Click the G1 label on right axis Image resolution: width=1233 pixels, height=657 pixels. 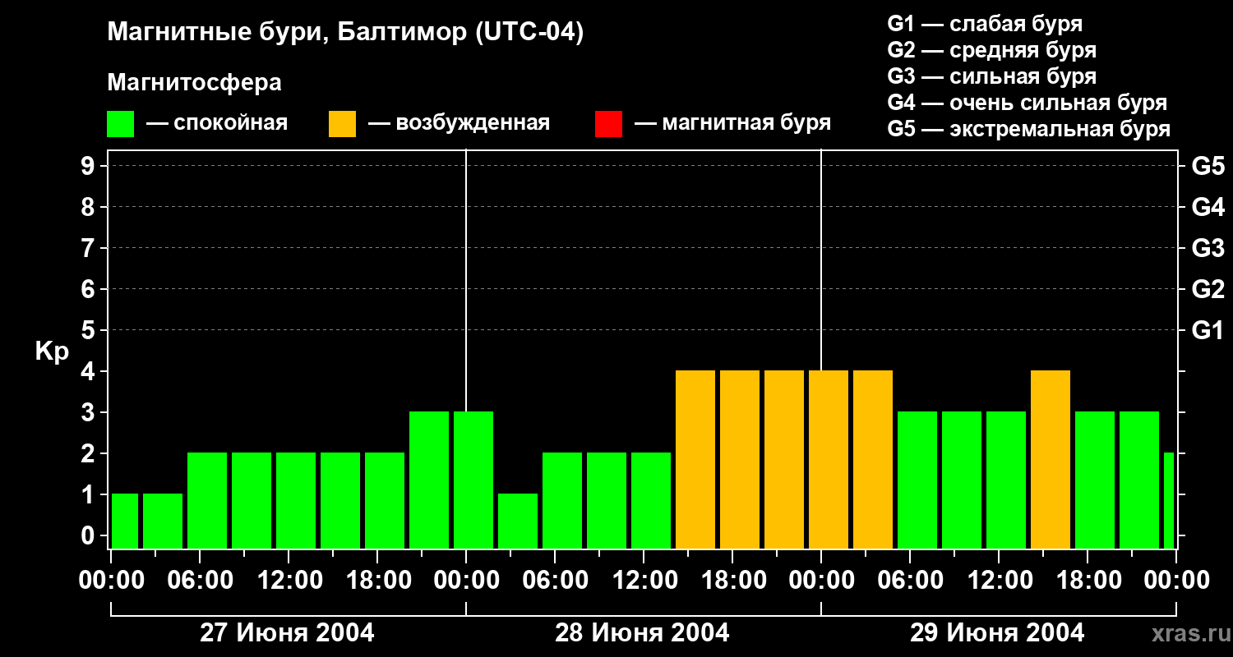point(1208,330)
